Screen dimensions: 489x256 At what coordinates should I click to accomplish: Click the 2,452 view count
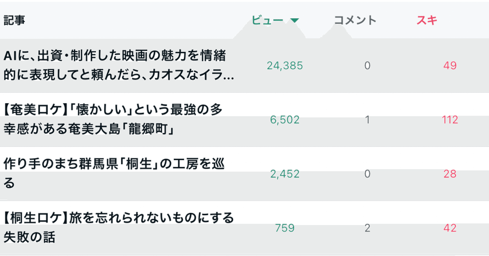(x=285, y=174)
